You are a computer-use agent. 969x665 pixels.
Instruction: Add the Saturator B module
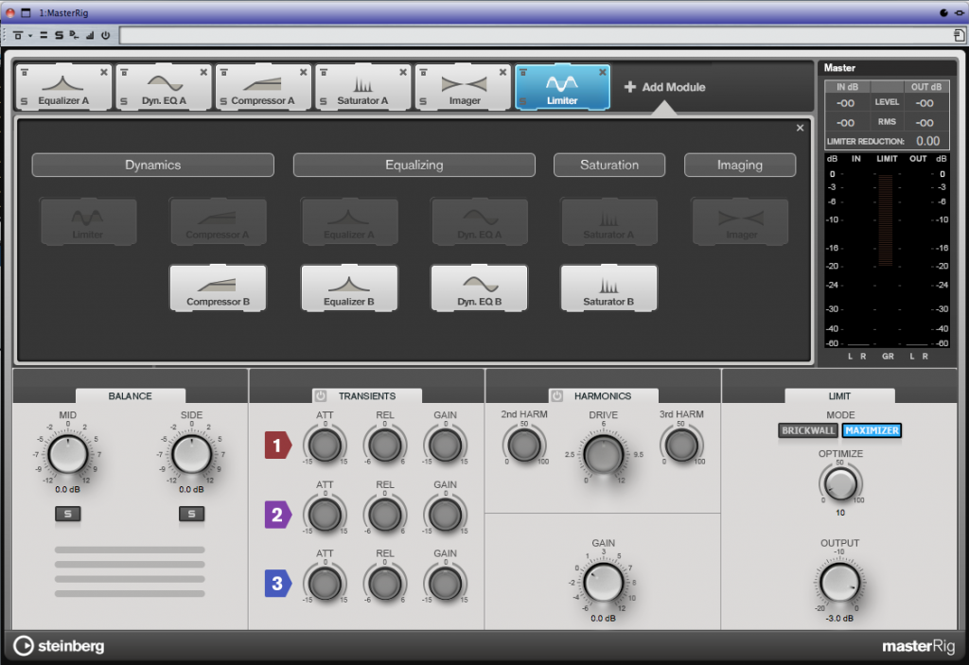point(608,288)
